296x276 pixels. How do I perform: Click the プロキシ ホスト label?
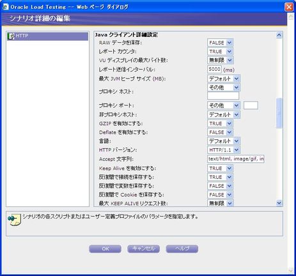116,92
